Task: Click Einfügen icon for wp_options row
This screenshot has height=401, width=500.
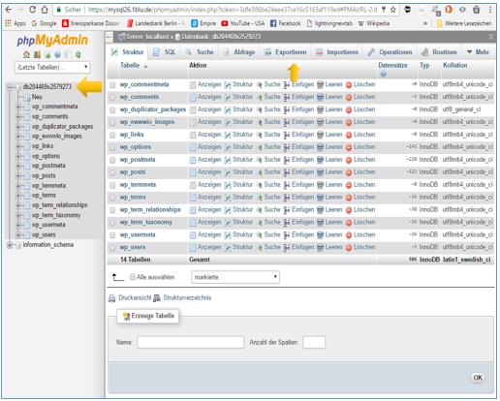Action: click(287, 147)
